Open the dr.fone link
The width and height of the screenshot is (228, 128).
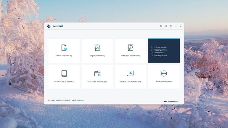(x=81, y=100)
